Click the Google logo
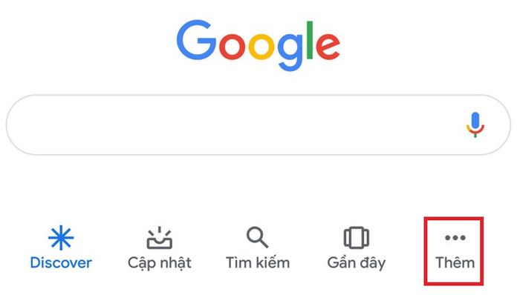 click(259, 45)
